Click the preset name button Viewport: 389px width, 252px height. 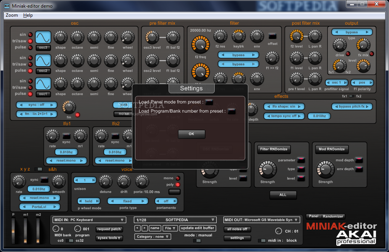pyautogui.click(x=155, y=228)
